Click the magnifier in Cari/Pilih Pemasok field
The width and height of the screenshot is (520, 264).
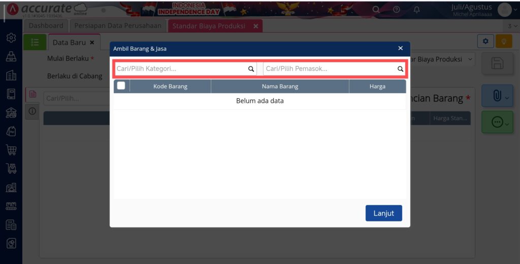point(400,69)
